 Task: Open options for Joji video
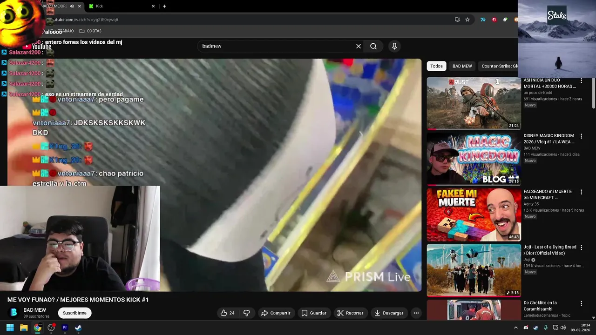click(581, 248)
